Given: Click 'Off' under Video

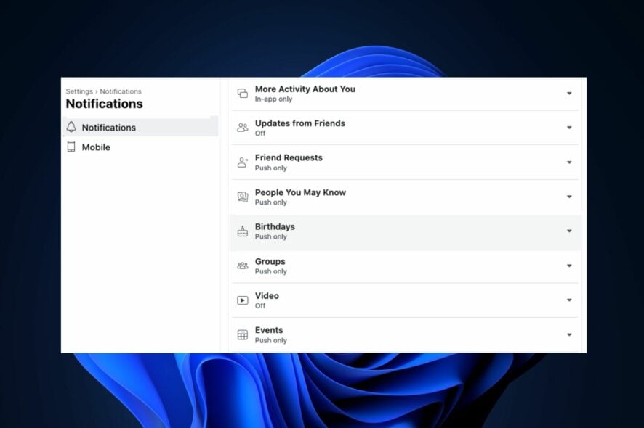Looking at the screenshot, I should click(x=260, y=305).
